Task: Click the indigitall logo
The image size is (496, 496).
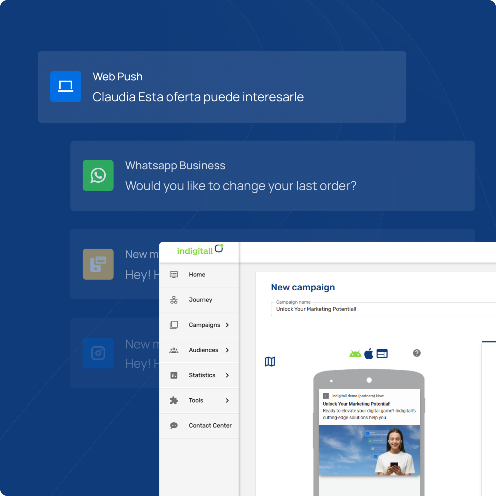Action: 200,250
